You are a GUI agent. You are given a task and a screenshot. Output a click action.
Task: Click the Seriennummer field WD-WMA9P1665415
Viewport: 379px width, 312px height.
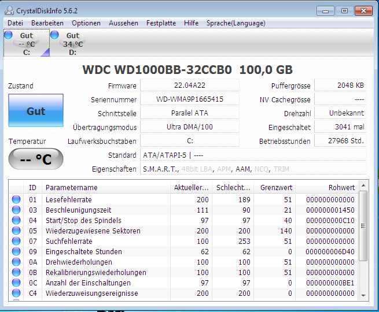point(190,99)
